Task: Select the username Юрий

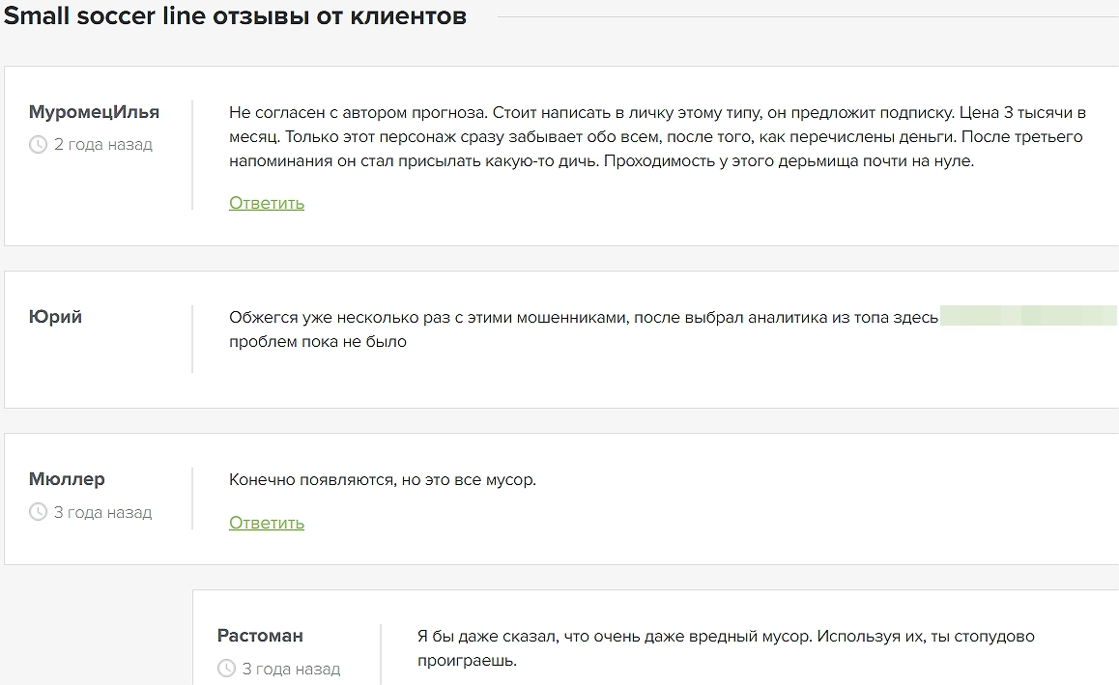Action: click(54, 315)
